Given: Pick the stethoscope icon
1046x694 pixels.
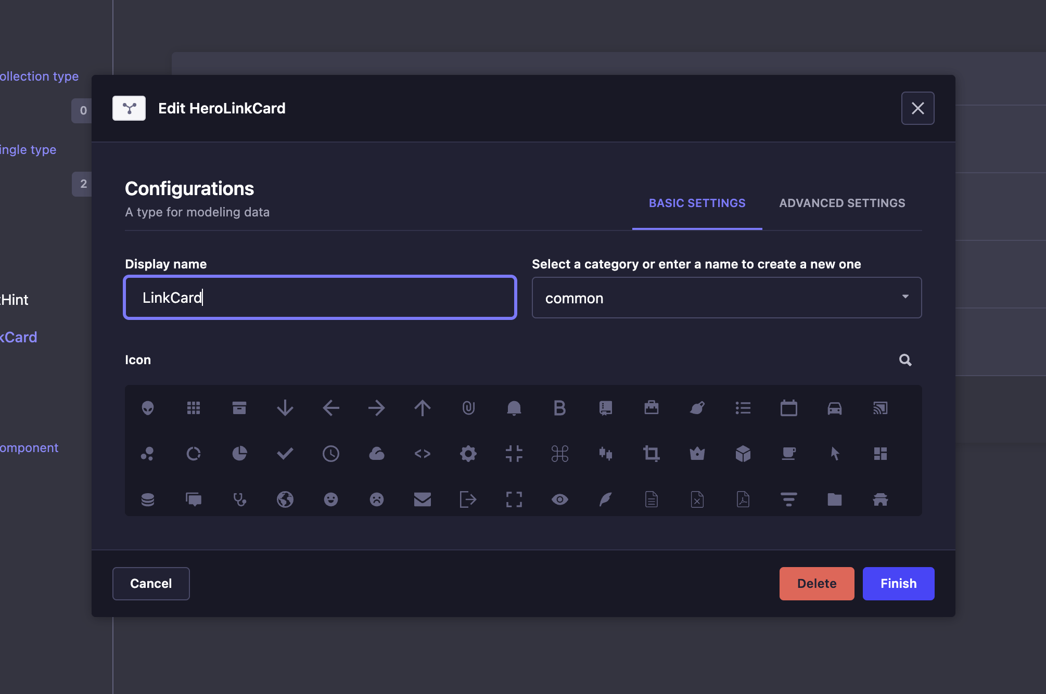Looking at the screenshot, I should tap(239, 499).
